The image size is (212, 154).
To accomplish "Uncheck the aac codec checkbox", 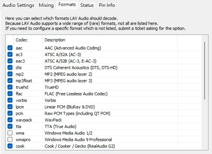I will (x=10, y=48).
